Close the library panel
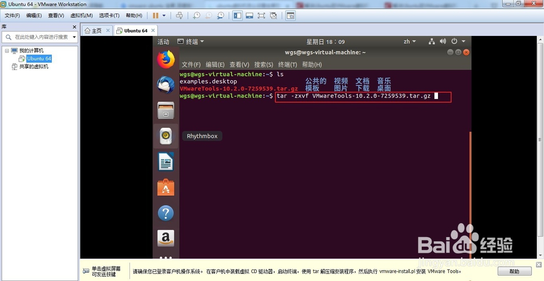Screen dimensions: 544x281 click(x=74, y=27)
